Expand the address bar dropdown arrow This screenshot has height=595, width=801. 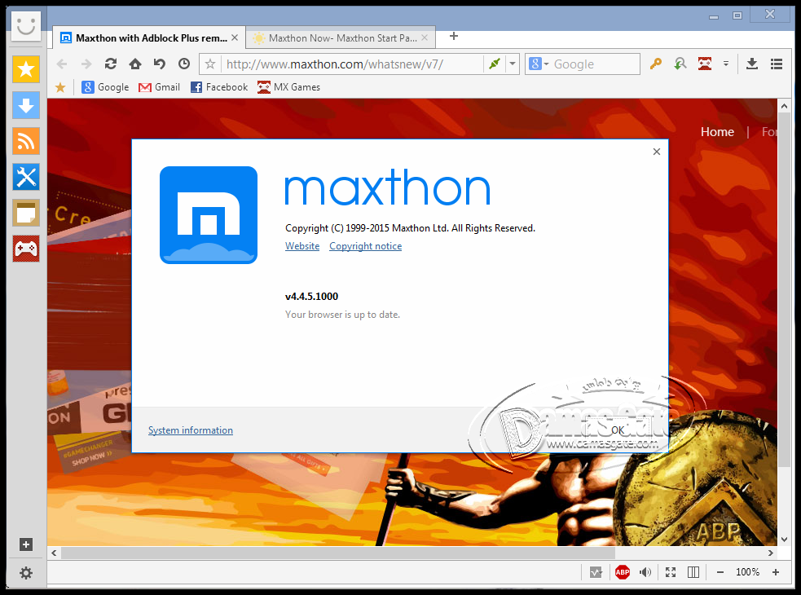pos(513,64)
